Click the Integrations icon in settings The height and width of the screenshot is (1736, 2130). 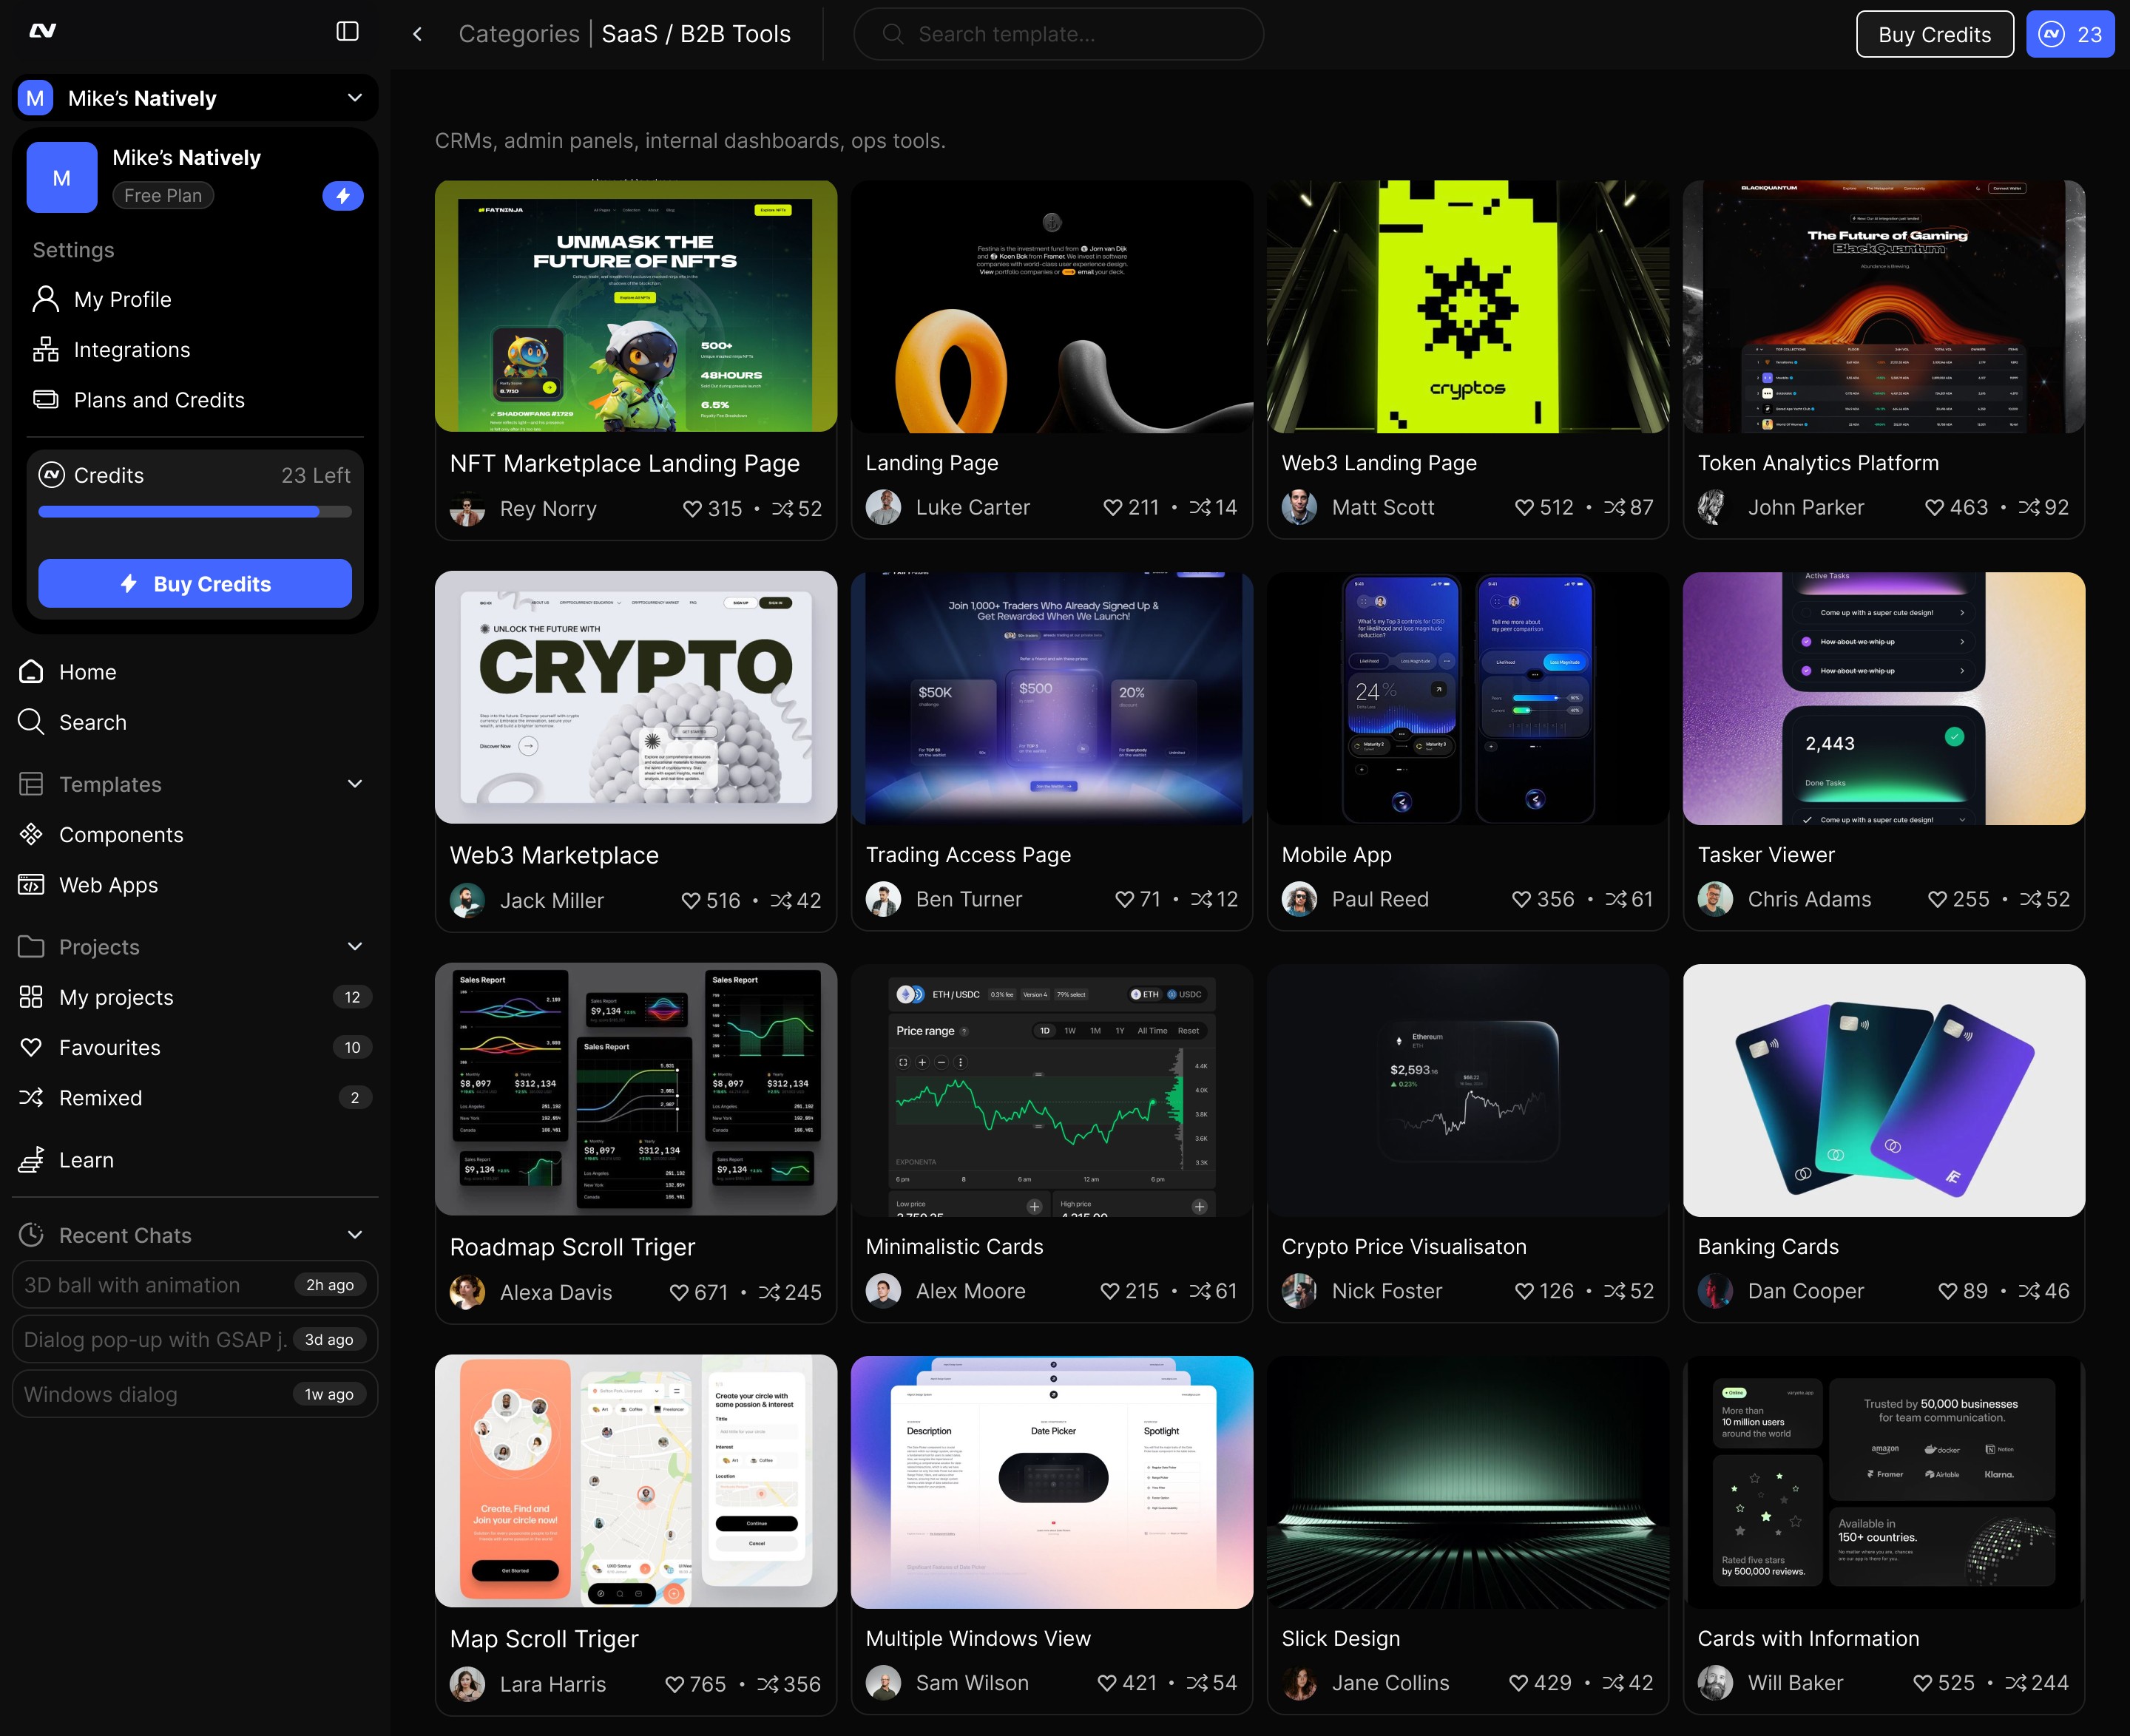click(x=45, y=349)
